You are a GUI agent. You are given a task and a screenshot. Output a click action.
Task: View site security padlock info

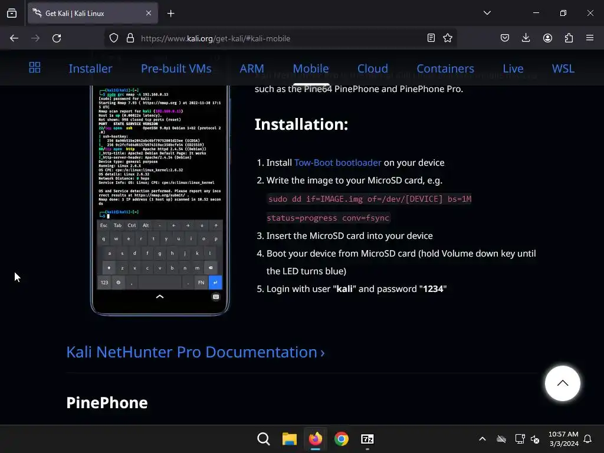click(x=130, y=38)
